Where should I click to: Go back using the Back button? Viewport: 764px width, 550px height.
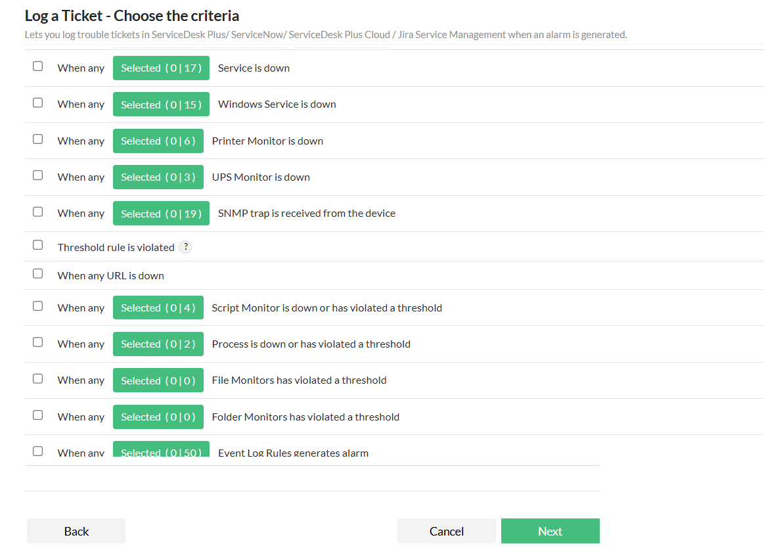[x=76, y=531]
